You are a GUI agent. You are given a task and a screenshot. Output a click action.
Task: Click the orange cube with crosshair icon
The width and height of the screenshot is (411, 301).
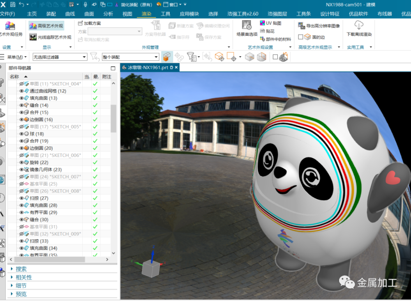coord(219,57)
